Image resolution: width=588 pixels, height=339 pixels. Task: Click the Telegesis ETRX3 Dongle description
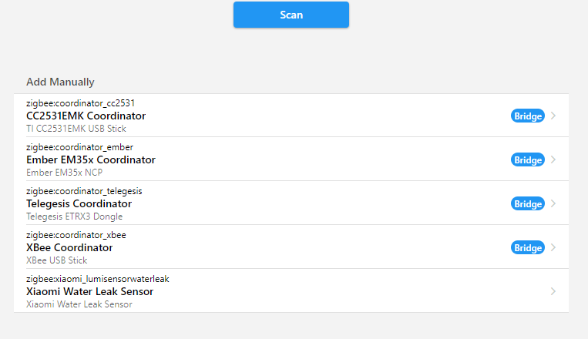coord(74,216)
